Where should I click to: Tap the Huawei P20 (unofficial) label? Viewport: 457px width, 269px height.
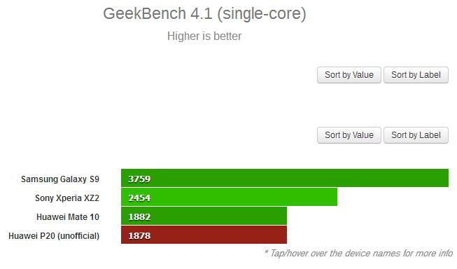pyautogui.click(x=54, y=236)
